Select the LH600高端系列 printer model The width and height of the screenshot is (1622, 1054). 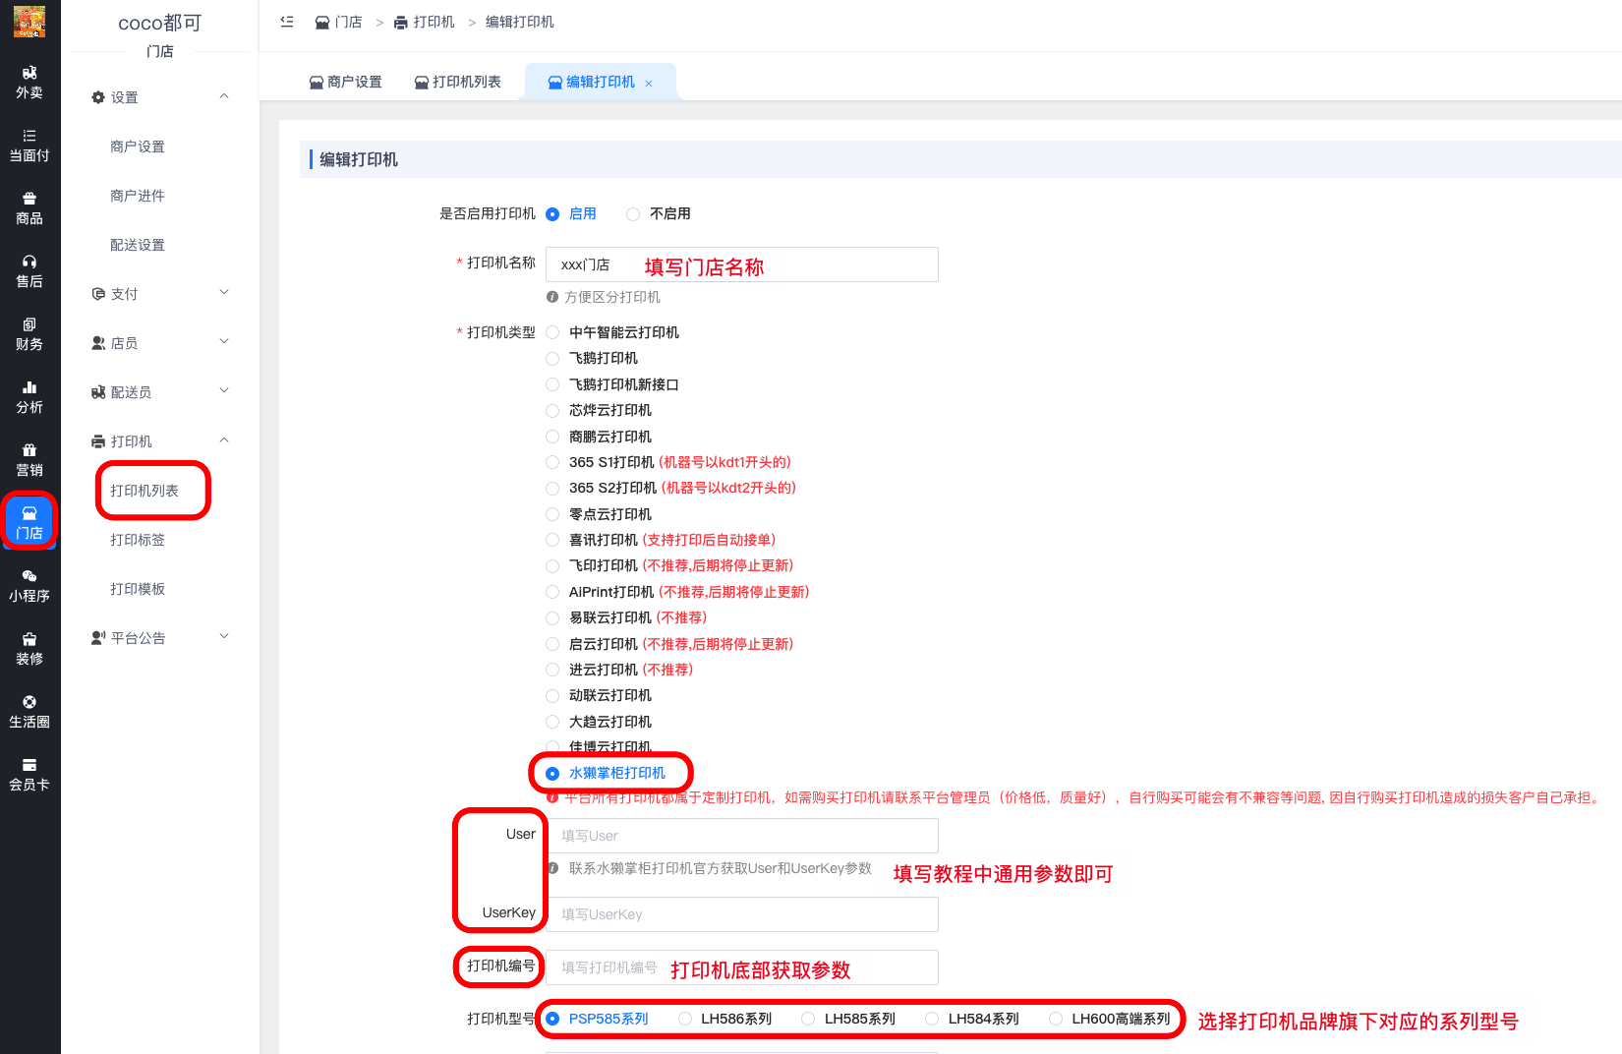(1054, 1019)
